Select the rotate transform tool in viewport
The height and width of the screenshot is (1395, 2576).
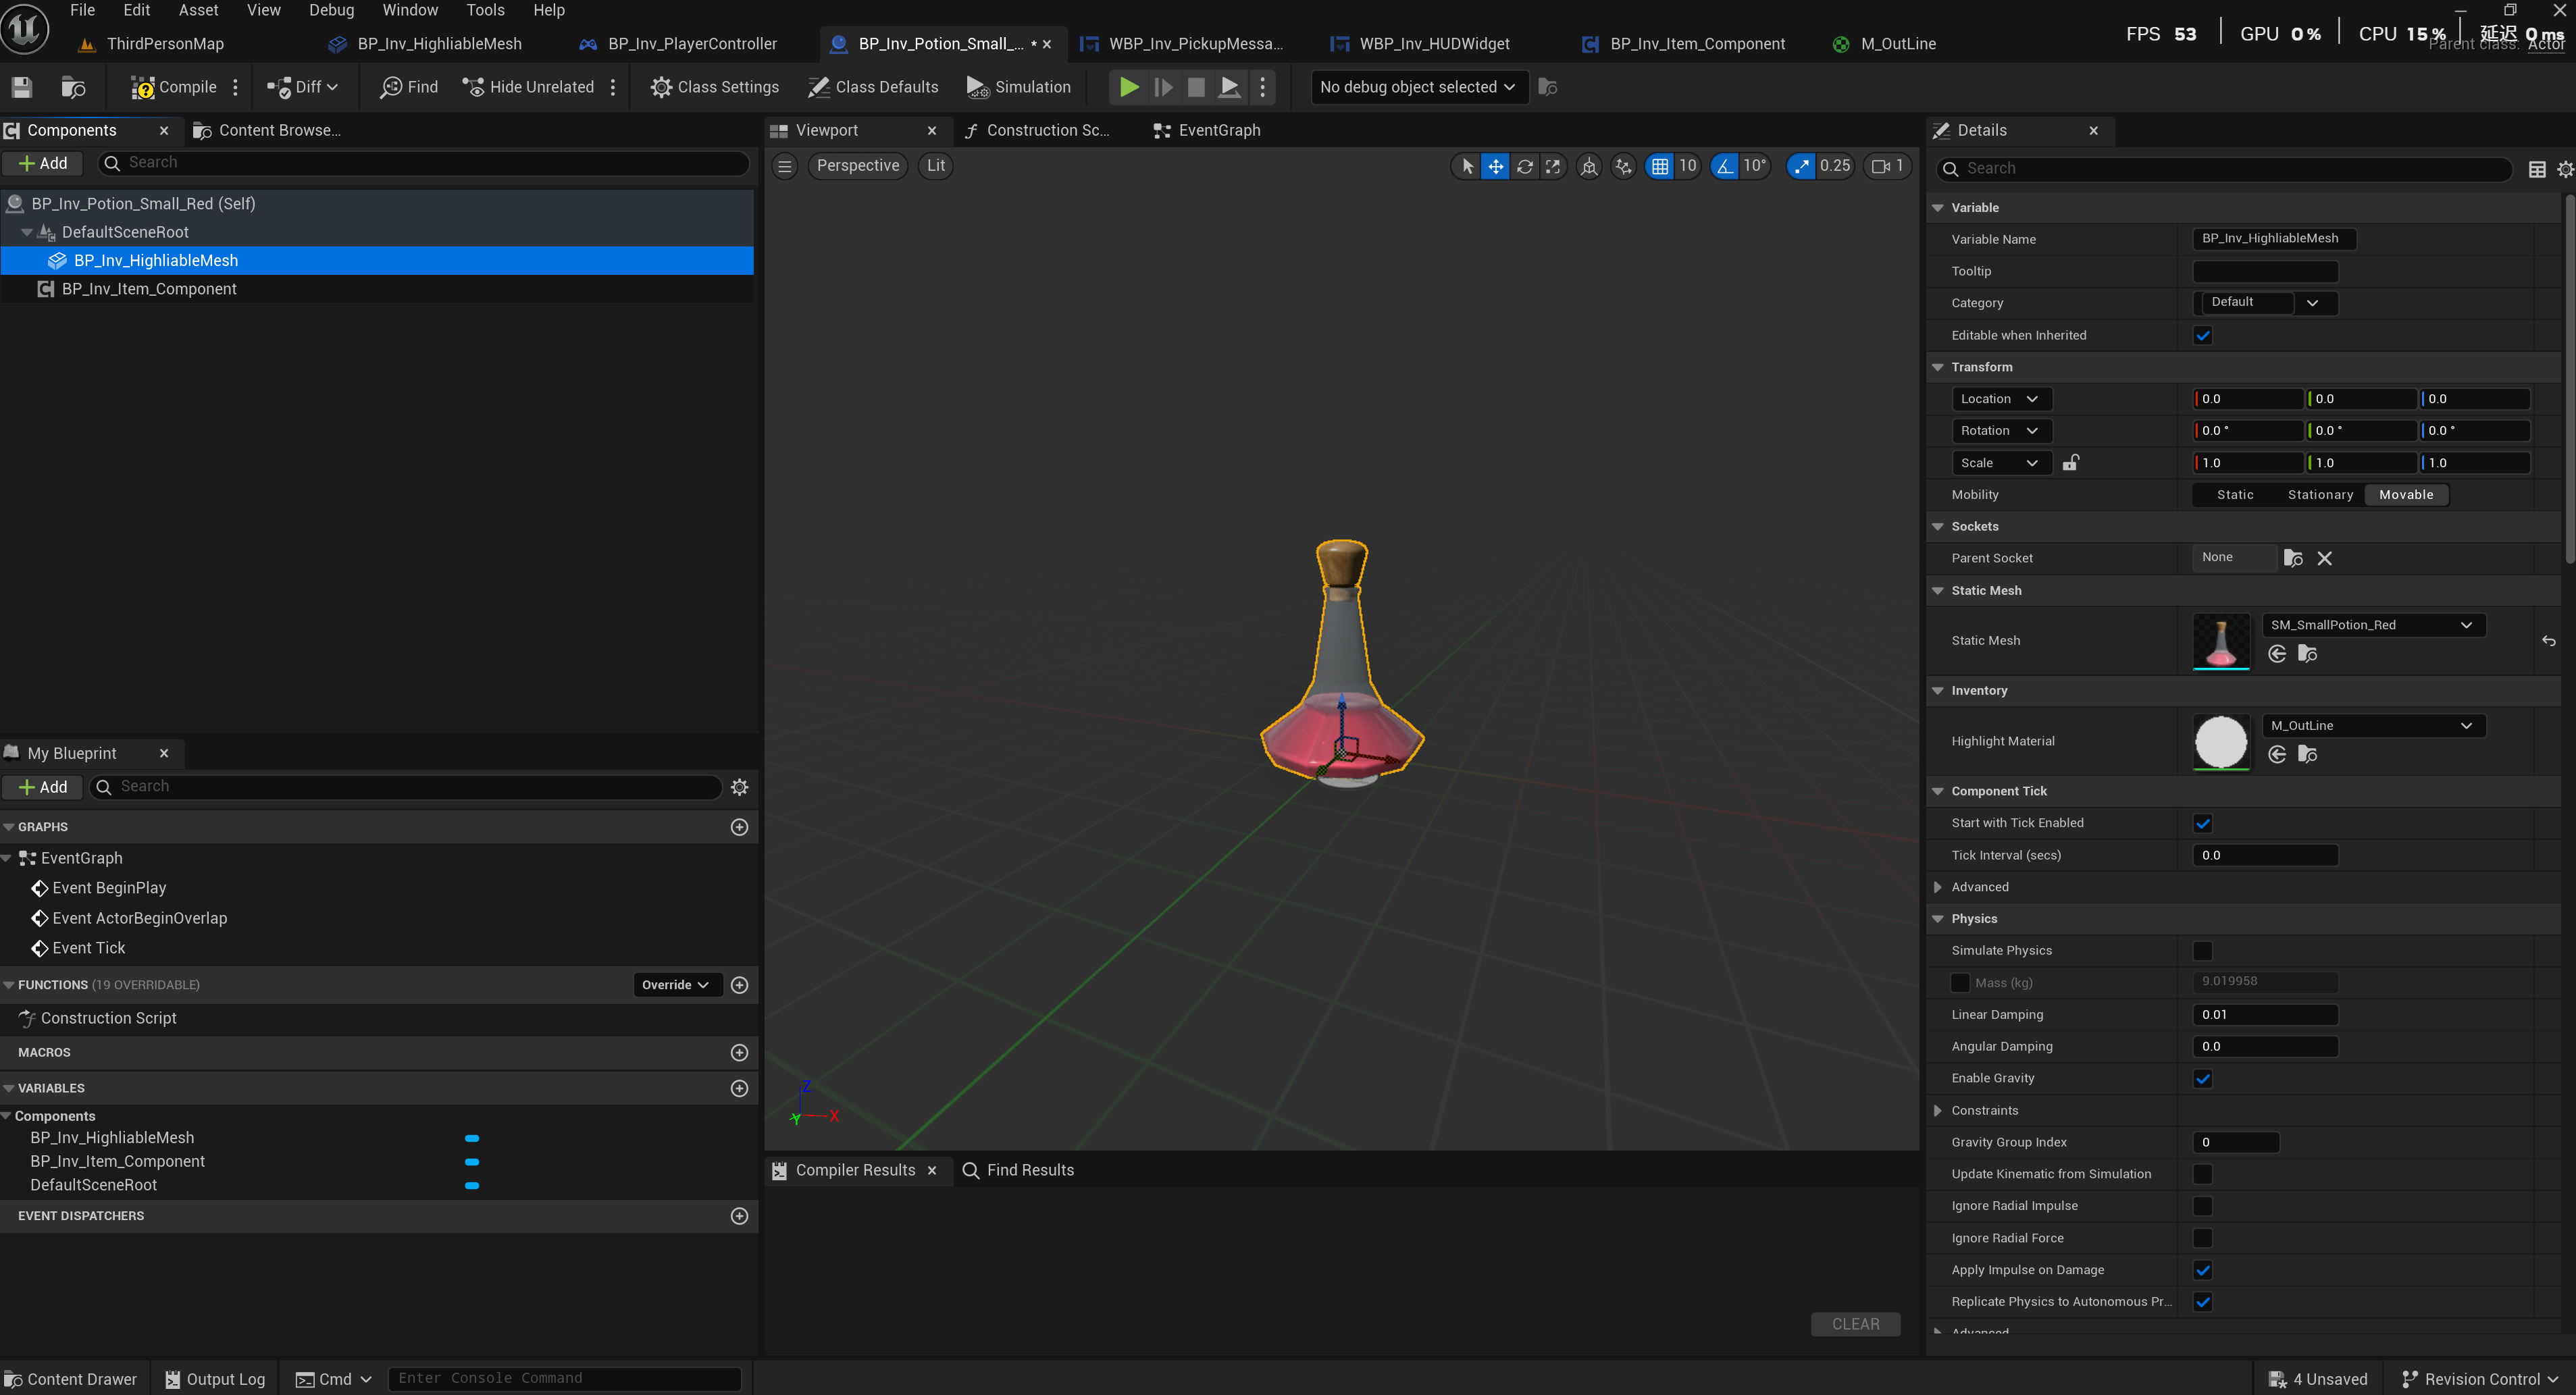point(1524,166)
